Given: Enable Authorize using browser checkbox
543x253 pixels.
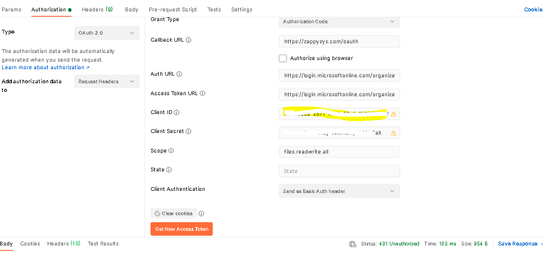Looking at the screenshot, I should coord(283,58).
